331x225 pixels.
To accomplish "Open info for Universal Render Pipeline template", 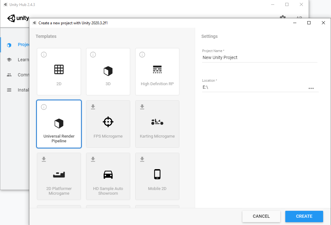I will [x=44, y=107].
